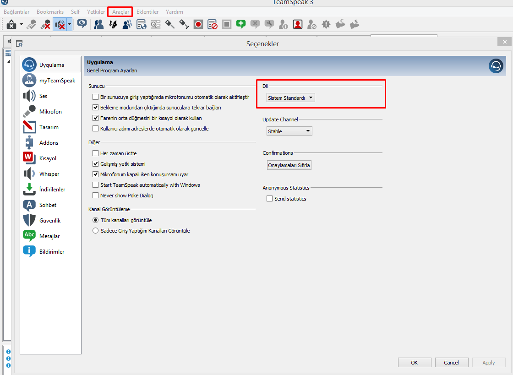Click the Cancel button
The width and height of the screenshot is (513, 375).
(451, 363)
